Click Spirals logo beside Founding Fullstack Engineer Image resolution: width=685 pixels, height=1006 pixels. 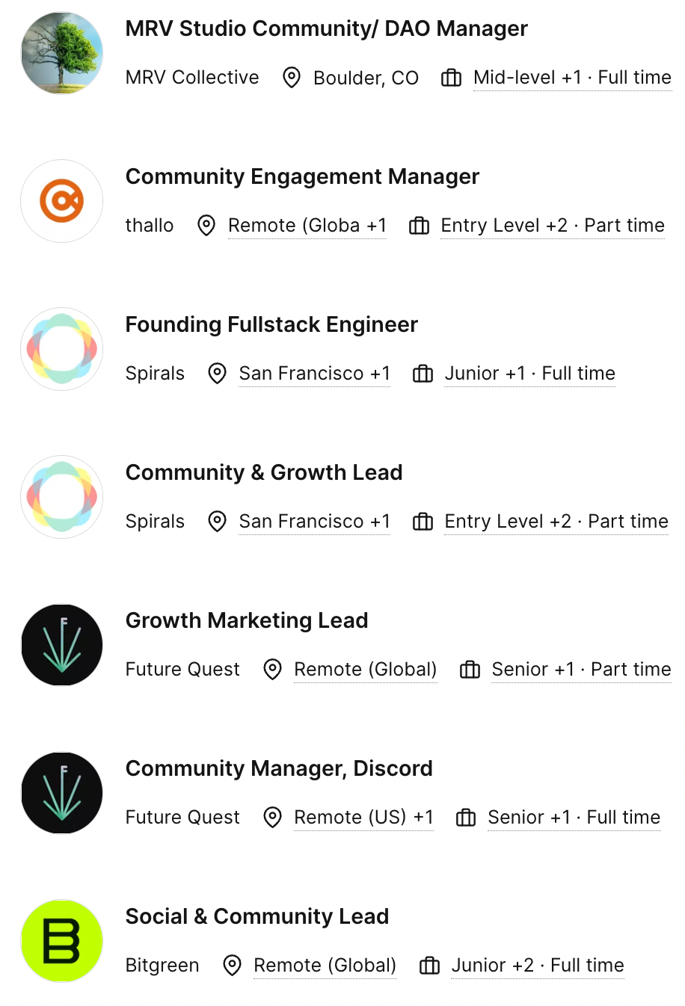tap(62, 349)
